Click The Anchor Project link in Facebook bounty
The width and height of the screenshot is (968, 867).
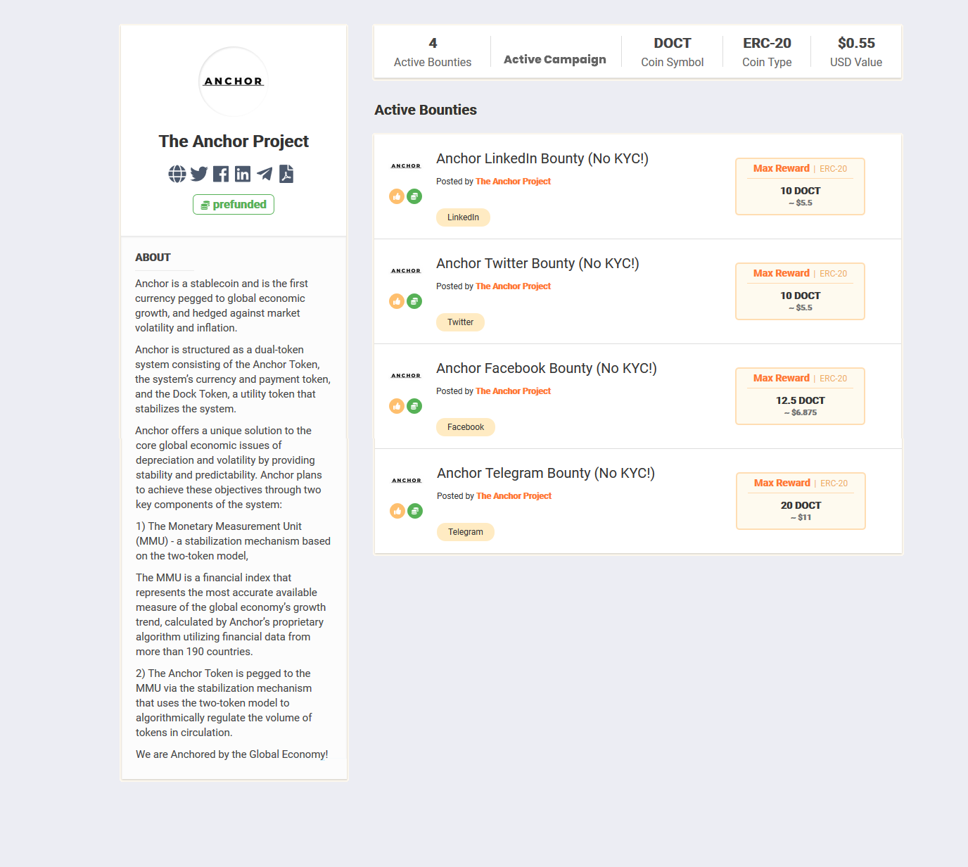513,391
